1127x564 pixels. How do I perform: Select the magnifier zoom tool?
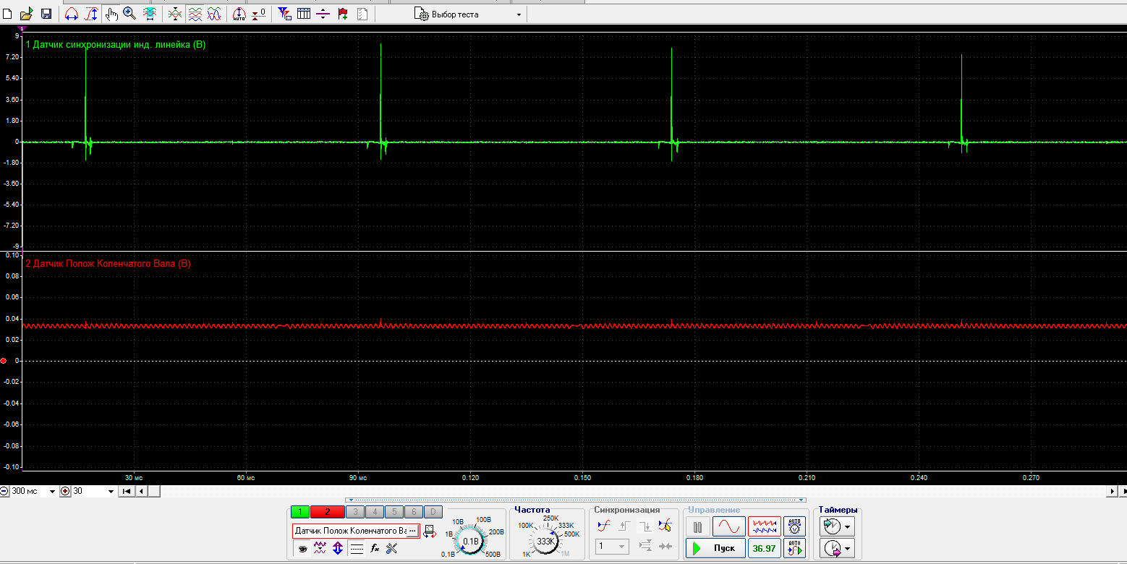[129, 14]
